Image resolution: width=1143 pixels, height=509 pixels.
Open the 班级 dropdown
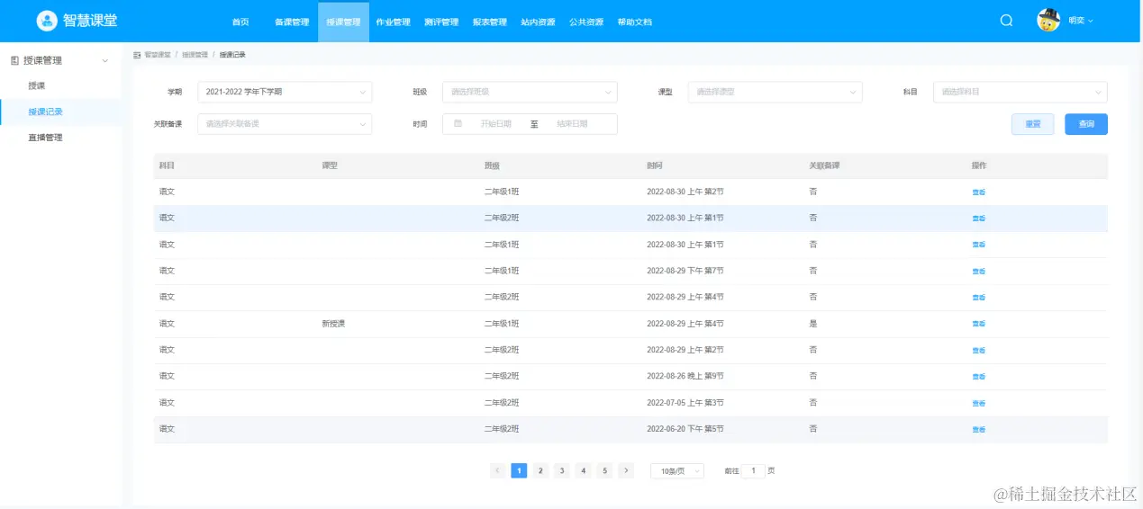coord(530,92)
